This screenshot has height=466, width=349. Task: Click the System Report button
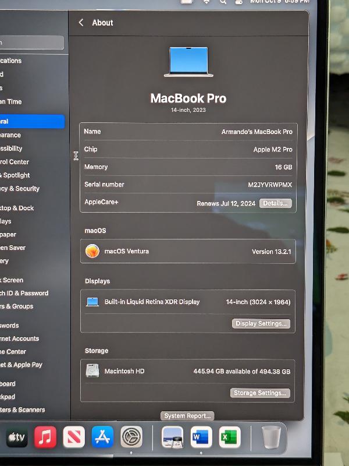[187, 416]
